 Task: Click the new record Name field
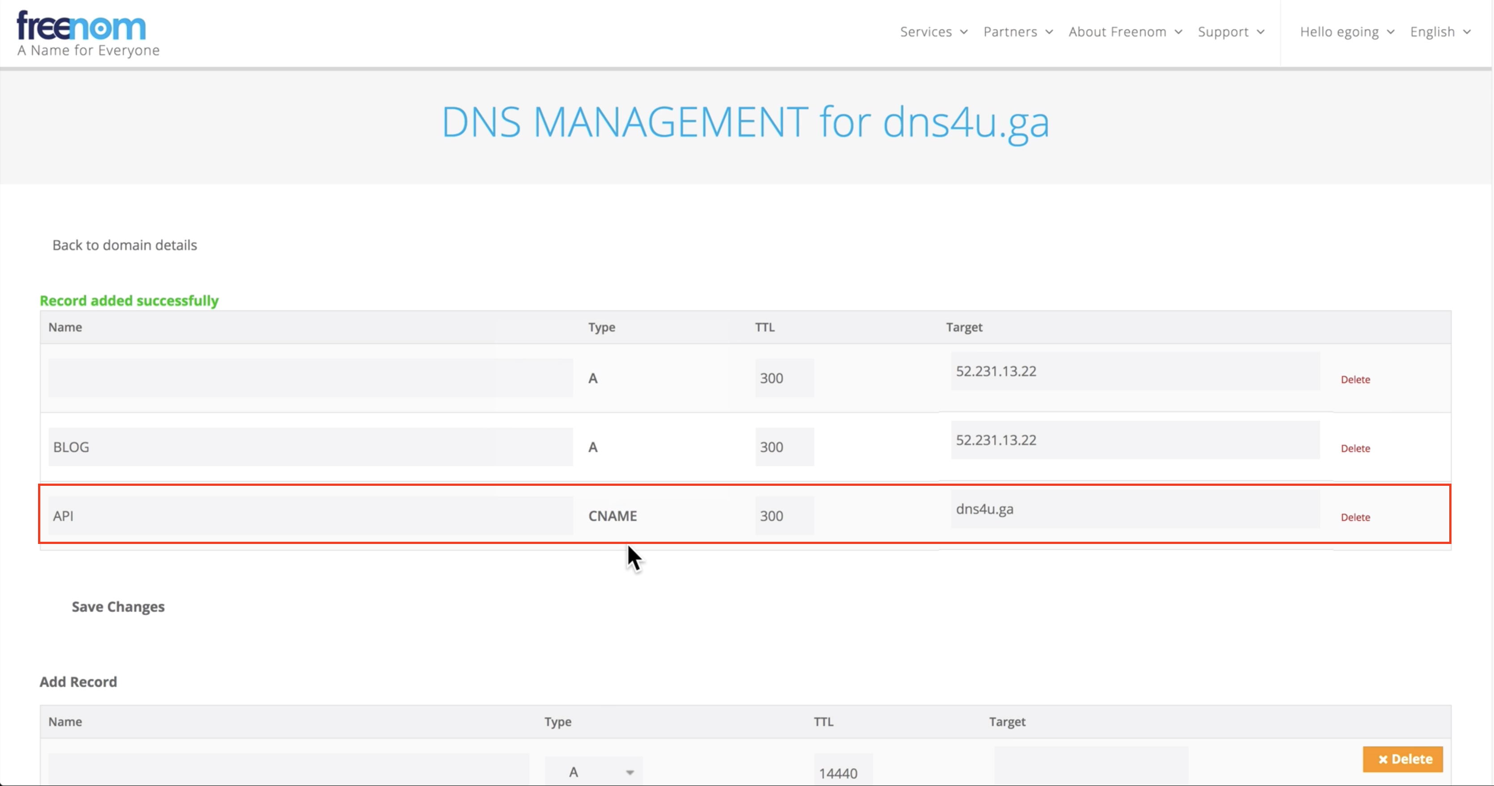tap(288, 771)
